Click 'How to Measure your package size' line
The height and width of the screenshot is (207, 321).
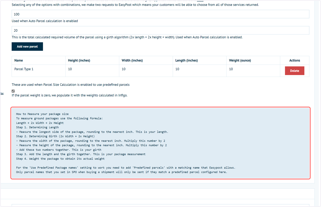tap(42, 114)
